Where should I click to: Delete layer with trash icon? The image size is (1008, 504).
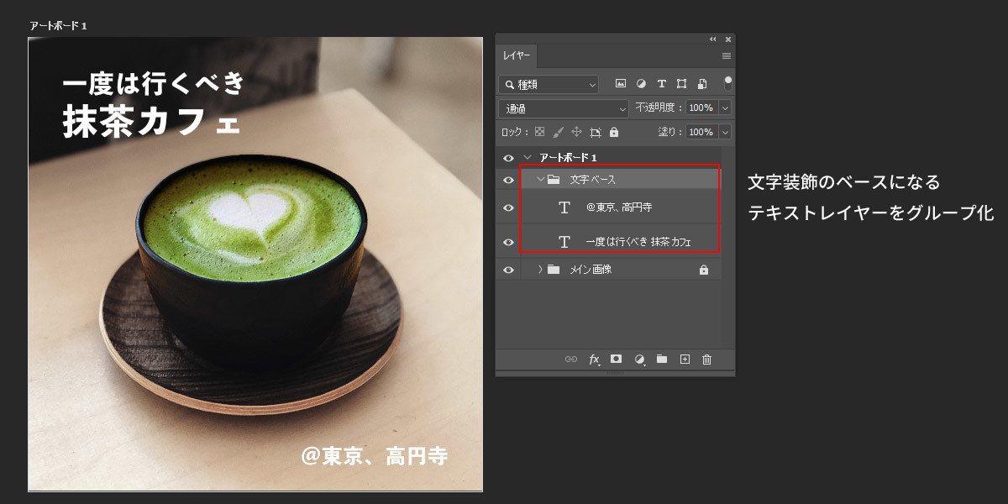pyautogui.click(x=706, y=360)
